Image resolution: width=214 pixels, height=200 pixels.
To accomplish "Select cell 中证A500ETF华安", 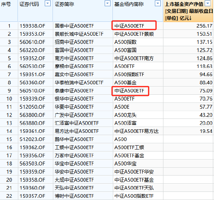I will point(138,172).
